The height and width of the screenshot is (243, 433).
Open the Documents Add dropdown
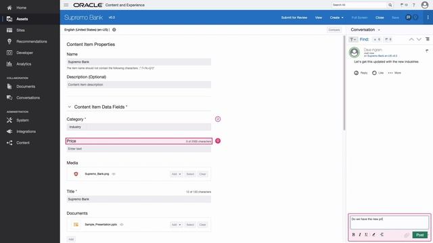[176, 225]
